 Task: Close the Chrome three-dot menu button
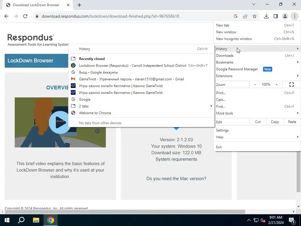coord(295,16)
